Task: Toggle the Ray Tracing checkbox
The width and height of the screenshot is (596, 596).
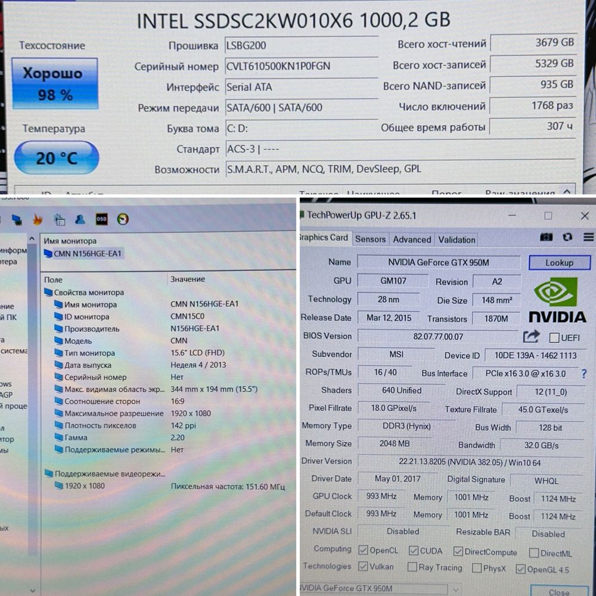Action: [x=412, y=567]
